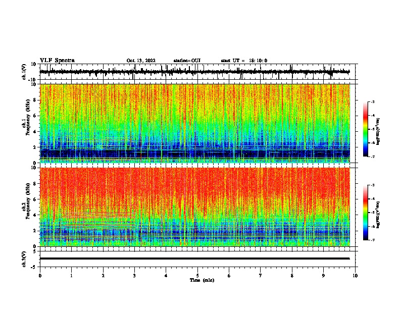The height and width of the screenshot is (309, 400).
Task: Click the date text "Oct. 13, 2022"
Action: 141,61
